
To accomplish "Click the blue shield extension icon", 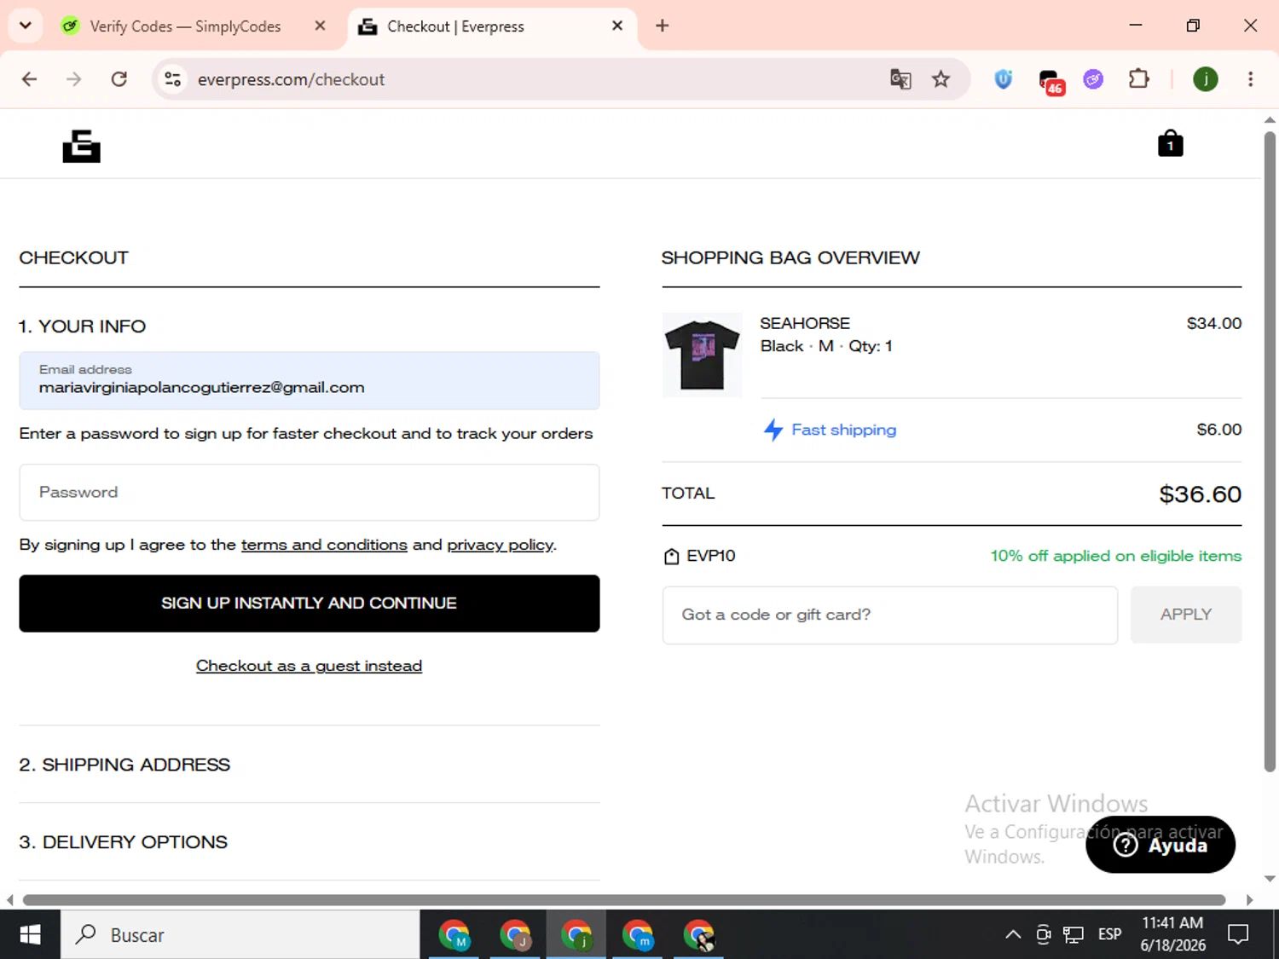I will coord(1004,79).
